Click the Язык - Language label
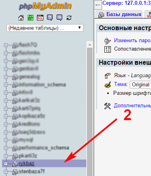Screen dimensions: 151x176 tap(133, 76)
